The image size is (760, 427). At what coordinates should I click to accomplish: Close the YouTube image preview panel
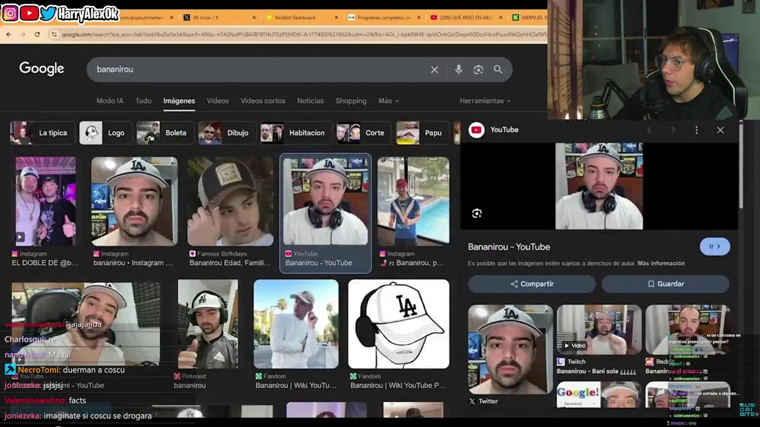[x=720, y=130]
